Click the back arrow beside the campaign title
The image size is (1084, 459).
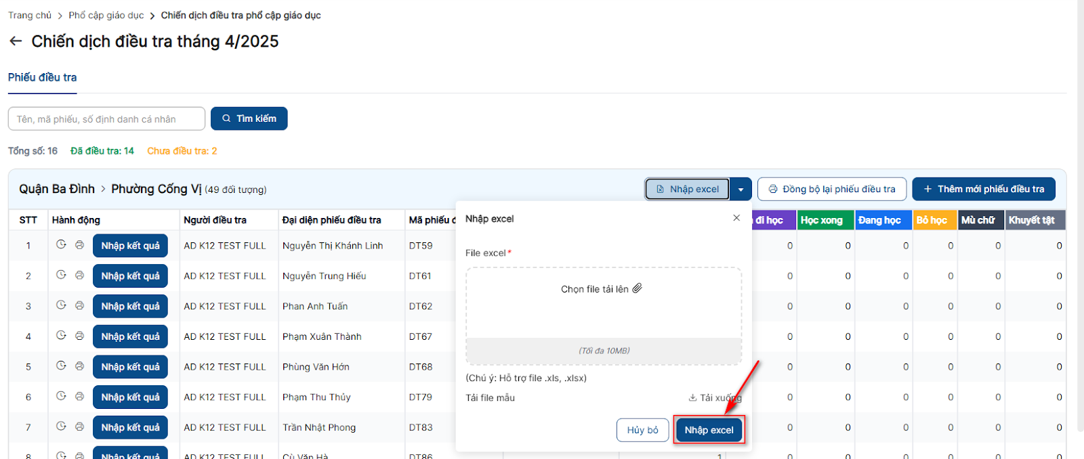[x=16, y=41]
